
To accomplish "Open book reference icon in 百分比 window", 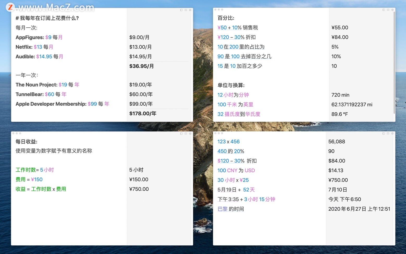I will coord(388,10).
